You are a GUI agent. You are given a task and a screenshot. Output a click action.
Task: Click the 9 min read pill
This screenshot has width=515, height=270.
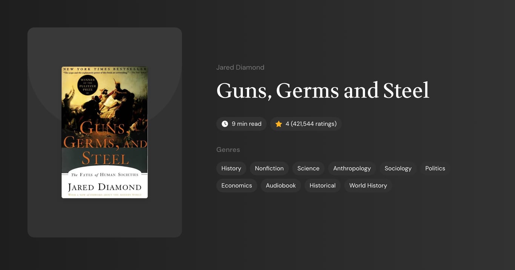tap(241, 124)
